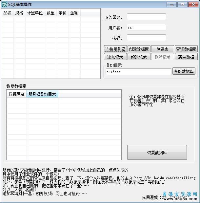Click the 备份数据库 button
The image size is (200, 203).
click(184, 71)
